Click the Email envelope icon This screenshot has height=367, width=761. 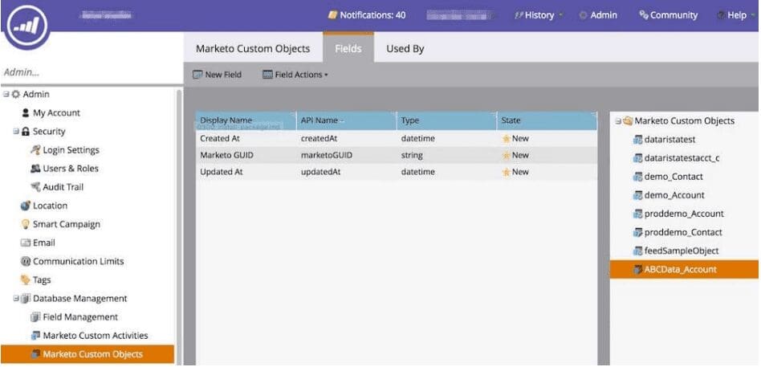[x=26, y=243]
